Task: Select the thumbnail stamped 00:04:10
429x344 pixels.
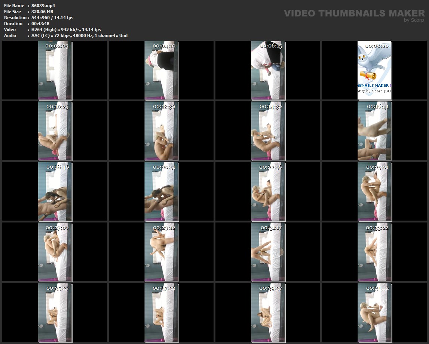Action: (x=162, y=70)
